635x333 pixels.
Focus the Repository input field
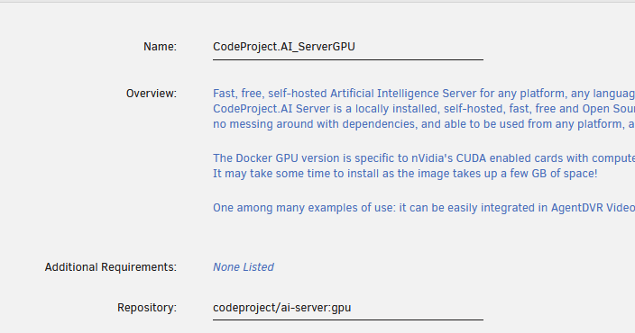[x=348, y=308]
